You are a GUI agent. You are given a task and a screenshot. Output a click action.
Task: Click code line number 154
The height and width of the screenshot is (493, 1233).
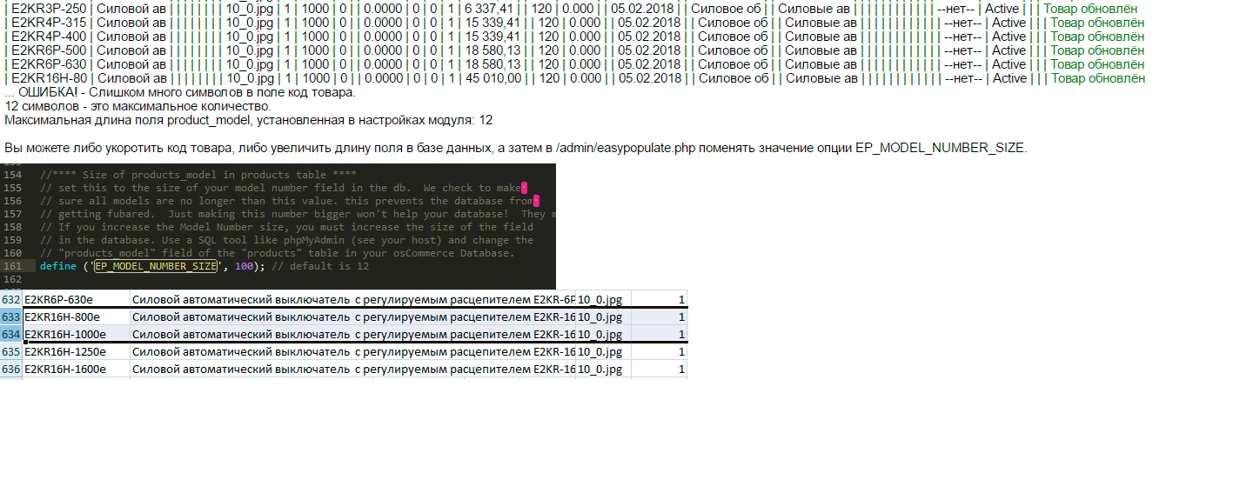11,175
